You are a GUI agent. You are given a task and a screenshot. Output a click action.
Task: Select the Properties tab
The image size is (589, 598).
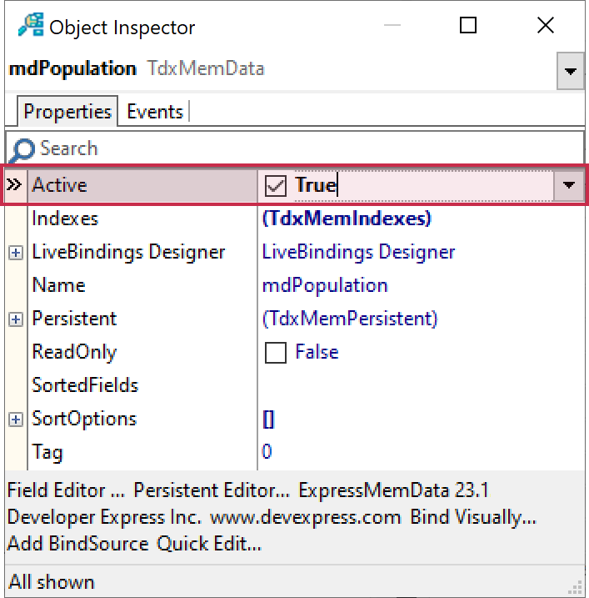pos(67,112)
